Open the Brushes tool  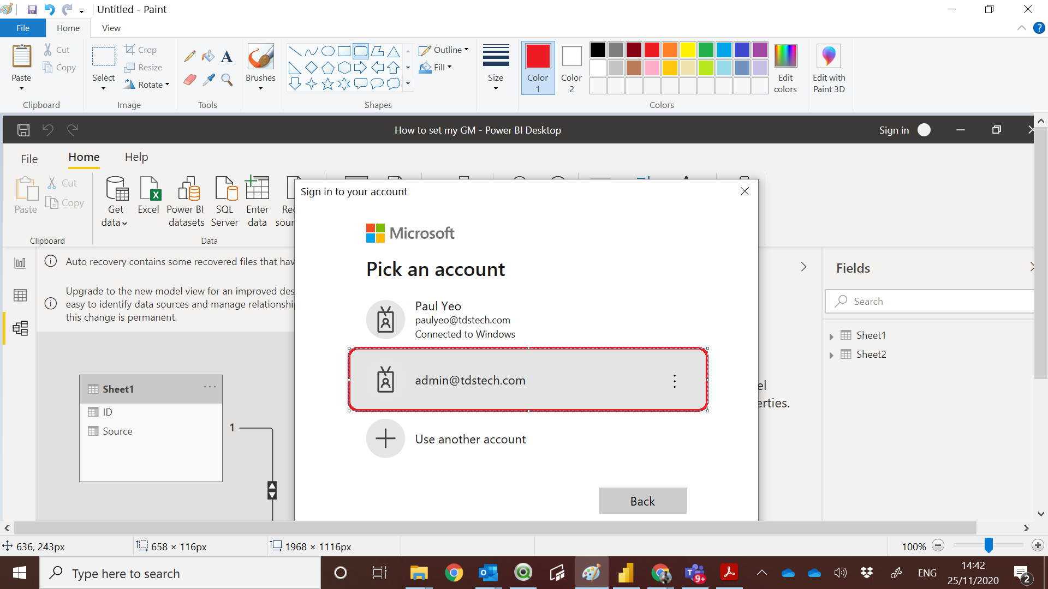coord(260,67)
